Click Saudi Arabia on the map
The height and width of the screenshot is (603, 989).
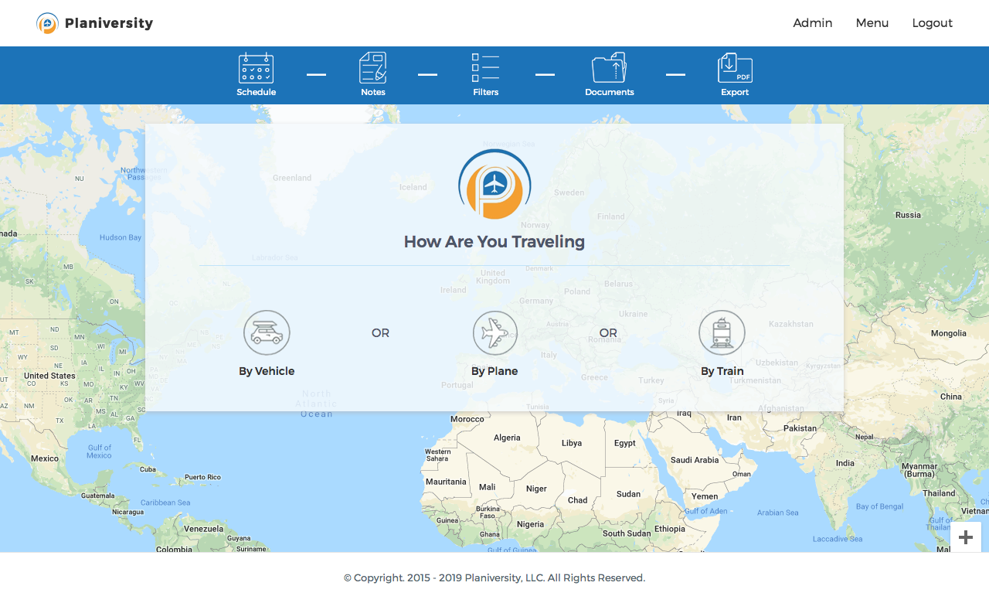695,460
